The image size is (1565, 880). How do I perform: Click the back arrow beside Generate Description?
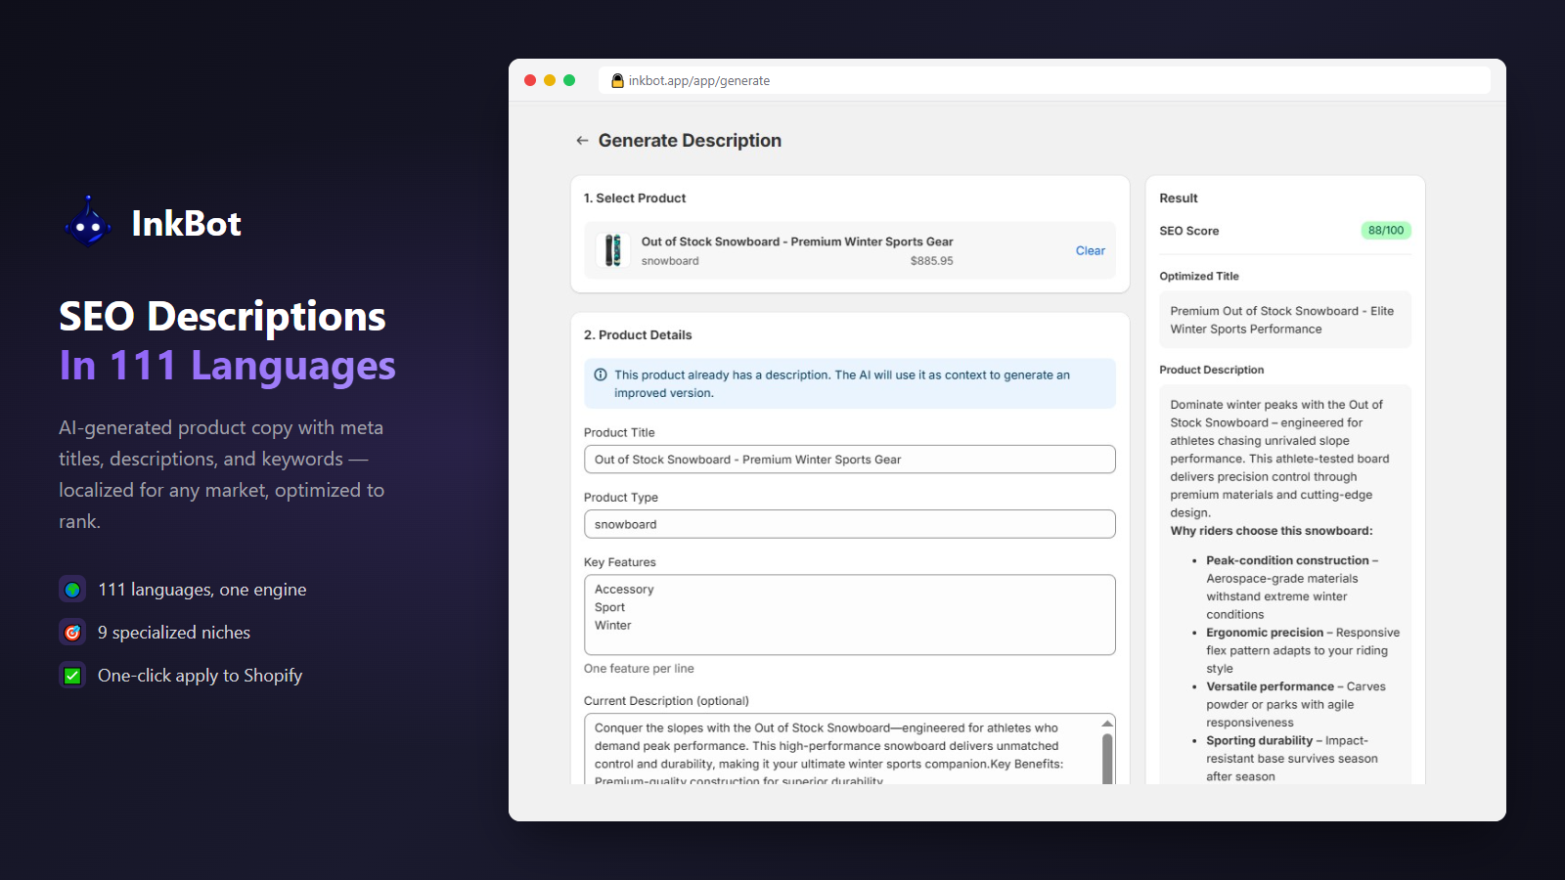tap(584, 141)
